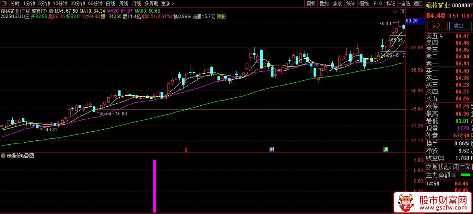
Task: Click the 买三 price 84.28
Action: pyautogui.click(x=462, y=85)
